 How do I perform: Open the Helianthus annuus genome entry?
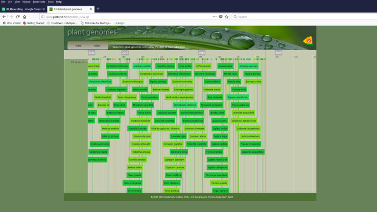pyautogui.click(x=141, y=152)
